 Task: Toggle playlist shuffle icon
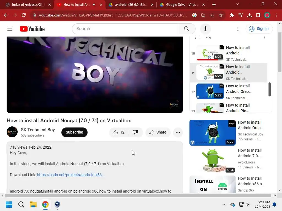208,37
